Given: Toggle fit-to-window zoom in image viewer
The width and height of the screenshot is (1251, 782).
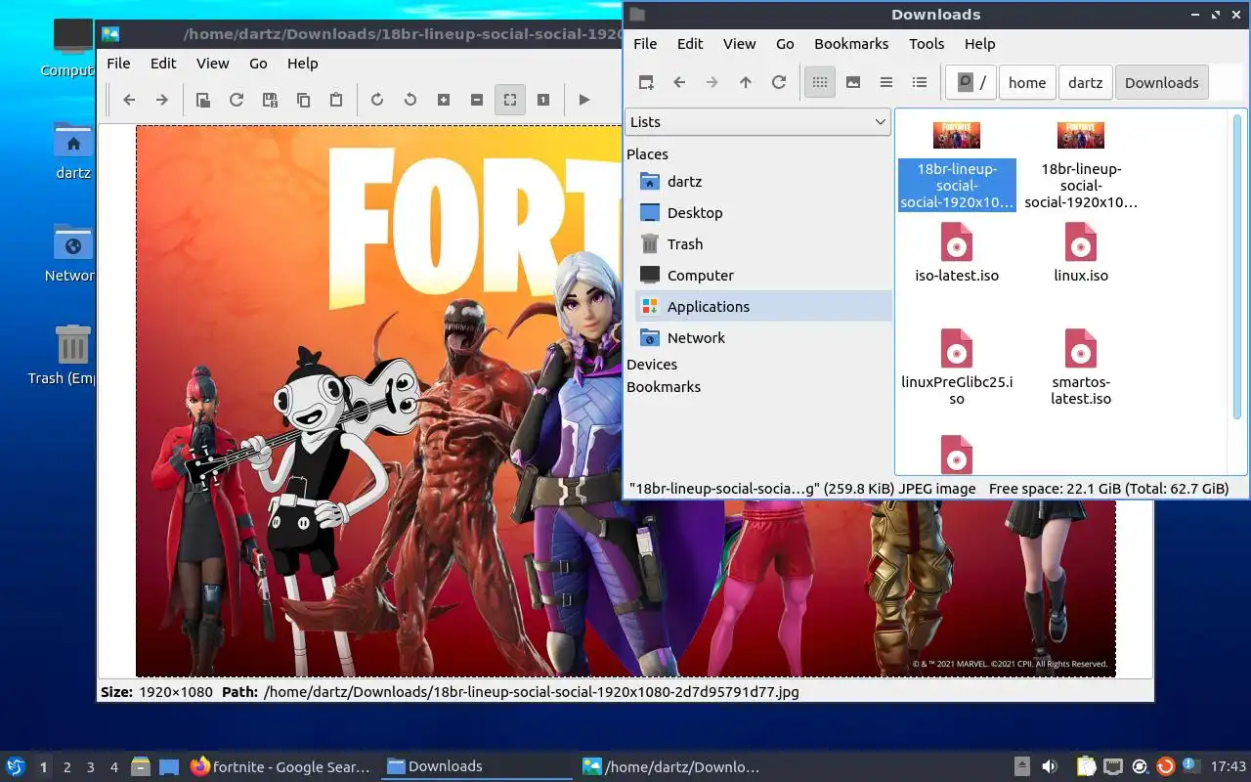Looking at the screenshot, I should [x=510, y=100].
